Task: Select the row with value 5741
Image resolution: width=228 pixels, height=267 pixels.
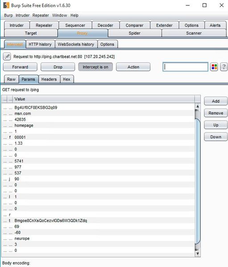Action: (98, 161)
